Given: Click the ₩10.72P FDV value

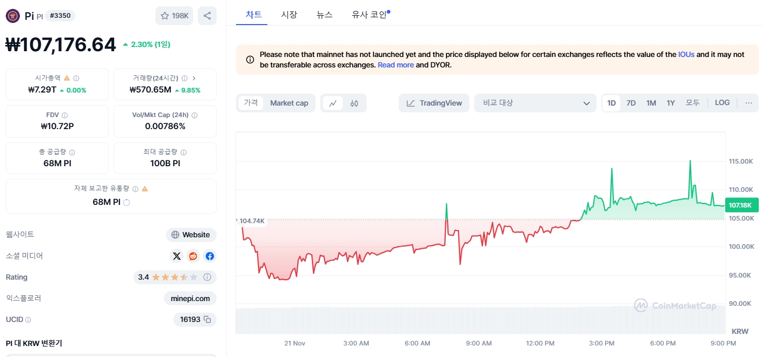Looking at the screenshot, I should pyautogui.click(x=57, y=126).
